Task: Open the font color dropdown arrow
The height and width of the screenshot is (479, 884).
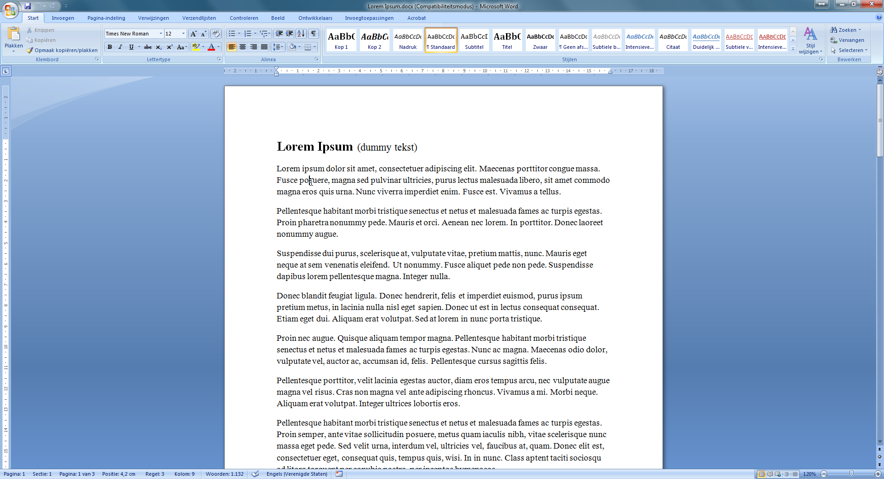Action: point(219,47)
